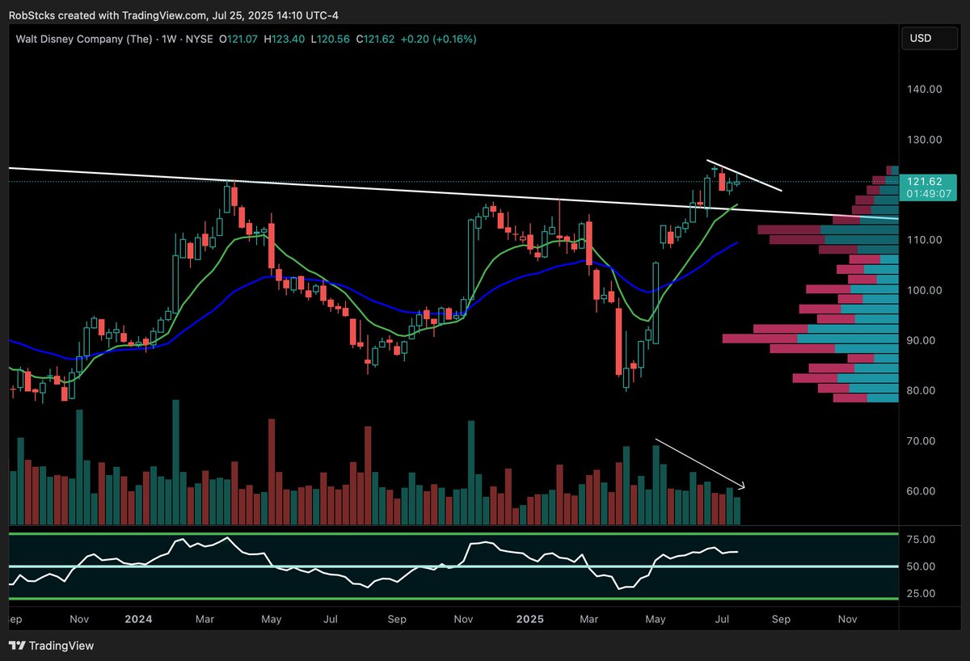Click the 50.00 RSI axis label
The width and height of the screenshot is (970, 661).
(x=923, y=566)
